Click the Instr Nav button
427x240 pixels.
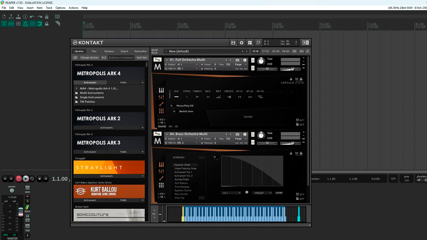click(x=142, y=57)
